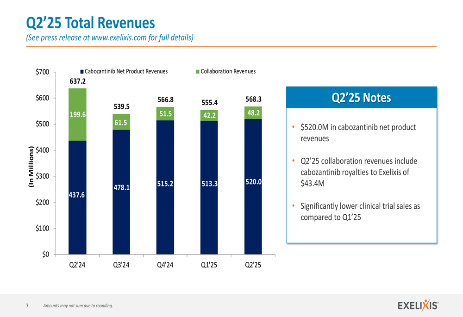The height and width of the screenshot is (317, 463).
Task: Click the $100 y-axis label
Action: point(43,228)
